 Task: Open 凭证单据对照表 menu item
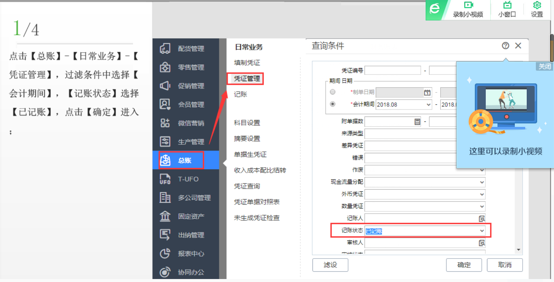click(256, 202)
